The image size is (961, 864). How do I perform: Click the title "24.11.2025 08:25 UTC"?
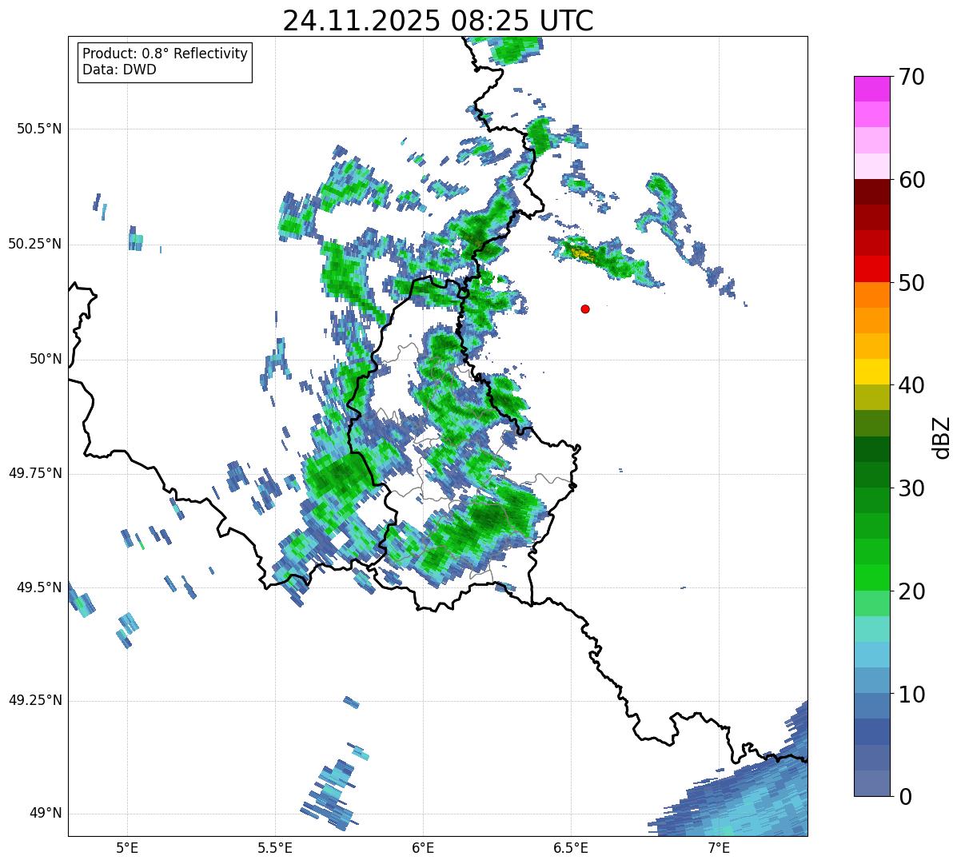438,21
